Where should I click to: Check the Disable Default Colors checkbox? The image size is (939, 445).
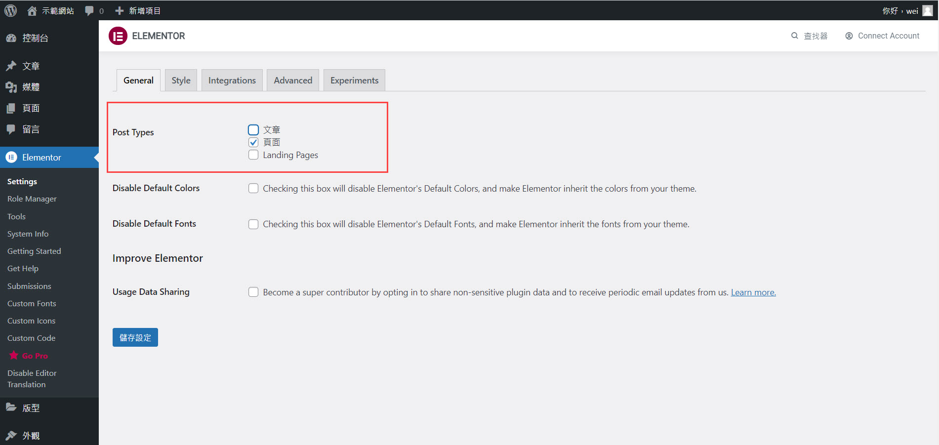(253, 188)
